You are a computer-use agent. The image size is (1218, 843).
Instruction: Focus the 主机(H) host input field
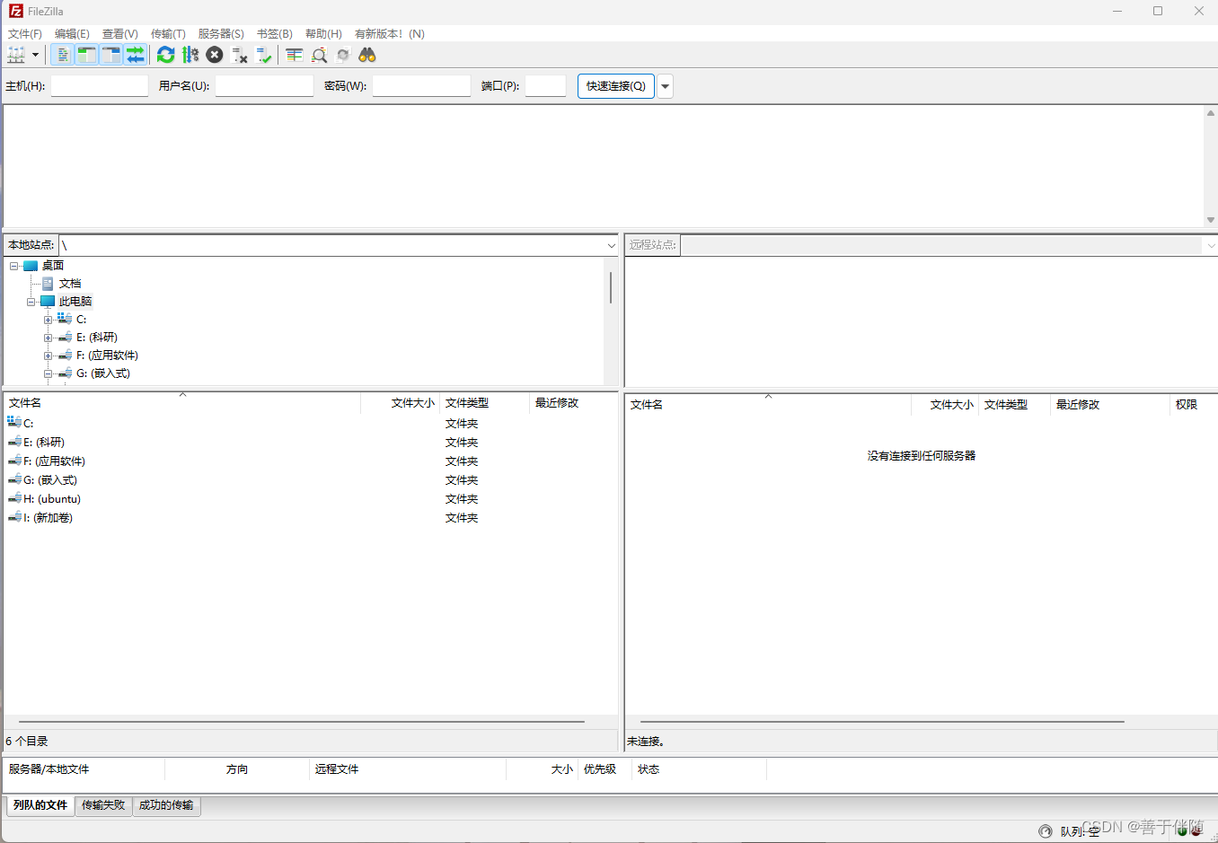click(x=100, y=86)
